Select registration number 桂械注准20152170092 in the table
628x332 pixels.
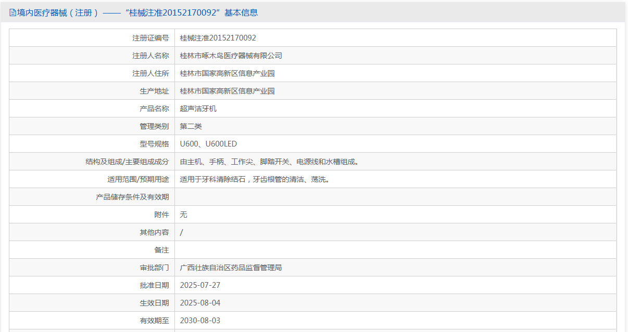[218, 38]
